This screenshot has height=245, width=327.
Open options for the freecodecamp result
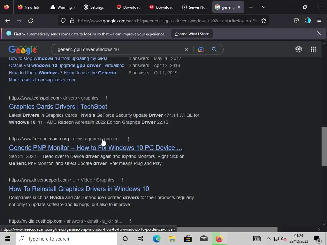click(128, 139)
